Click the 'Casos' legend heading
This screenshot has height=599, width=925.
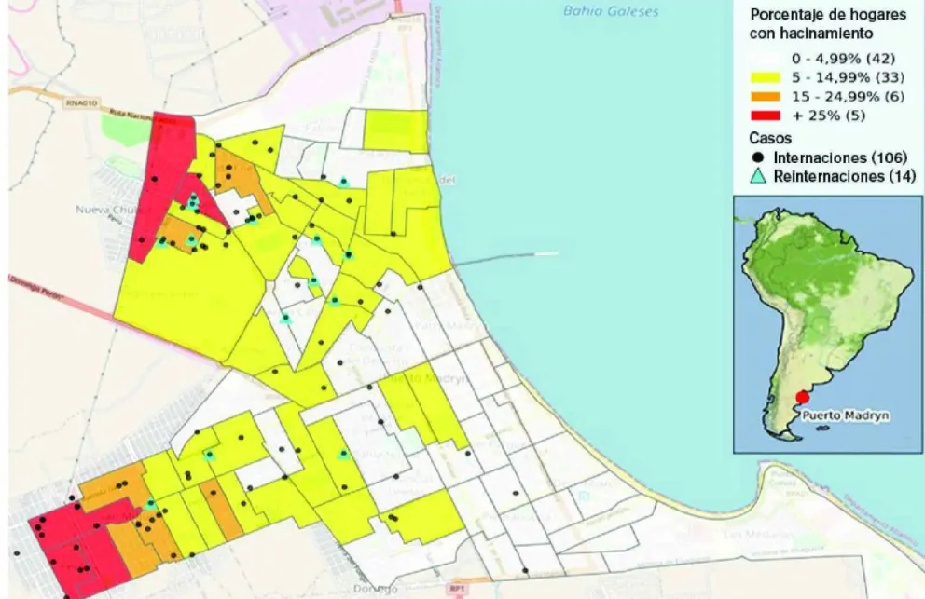click(770, 138)
